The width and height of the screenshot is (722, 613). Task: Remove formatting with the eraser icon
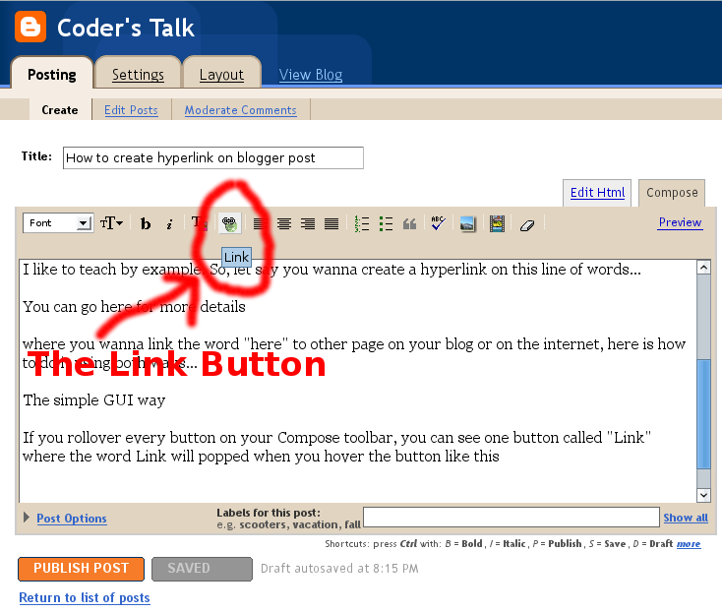click(527, 225)
